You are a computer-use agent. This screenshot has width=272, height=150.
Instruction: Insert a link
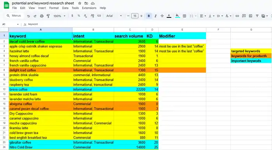237,16
